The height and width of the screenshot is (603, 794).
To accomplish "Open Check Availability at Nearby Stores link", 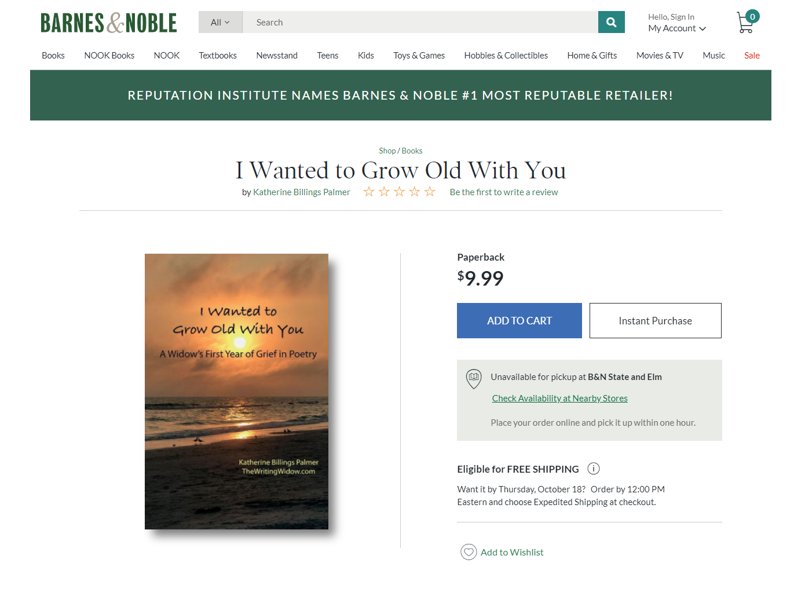I will click(559, 399).
